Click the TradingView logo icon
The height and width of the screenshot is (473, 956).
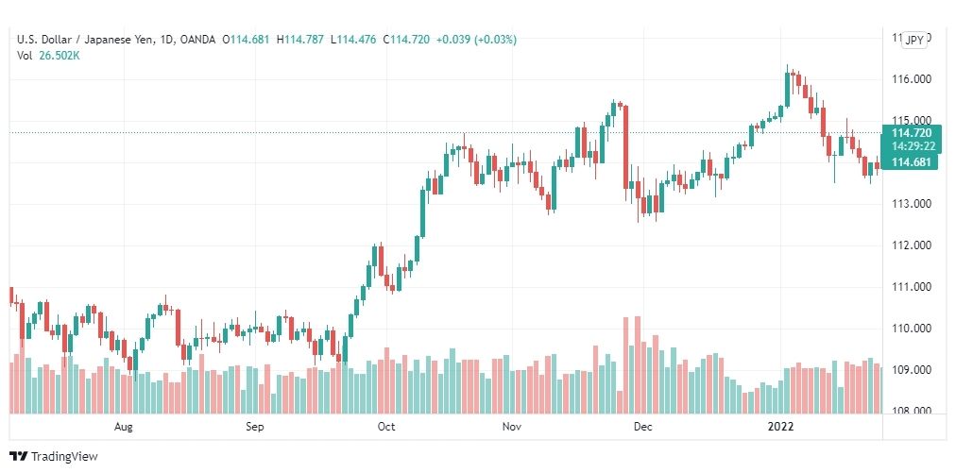coord(19,457)
